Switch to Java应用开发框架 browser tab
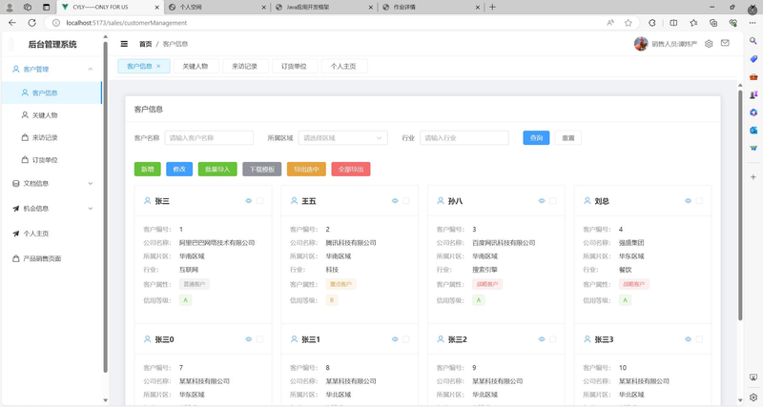This screenshot has width=763, height=407. 323,8
